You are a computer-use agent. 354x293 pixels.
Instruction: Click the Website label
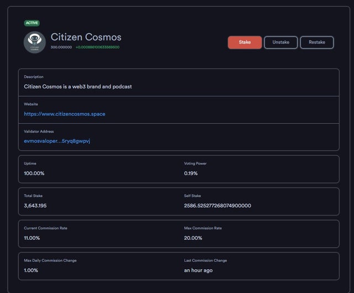(31, 104)
